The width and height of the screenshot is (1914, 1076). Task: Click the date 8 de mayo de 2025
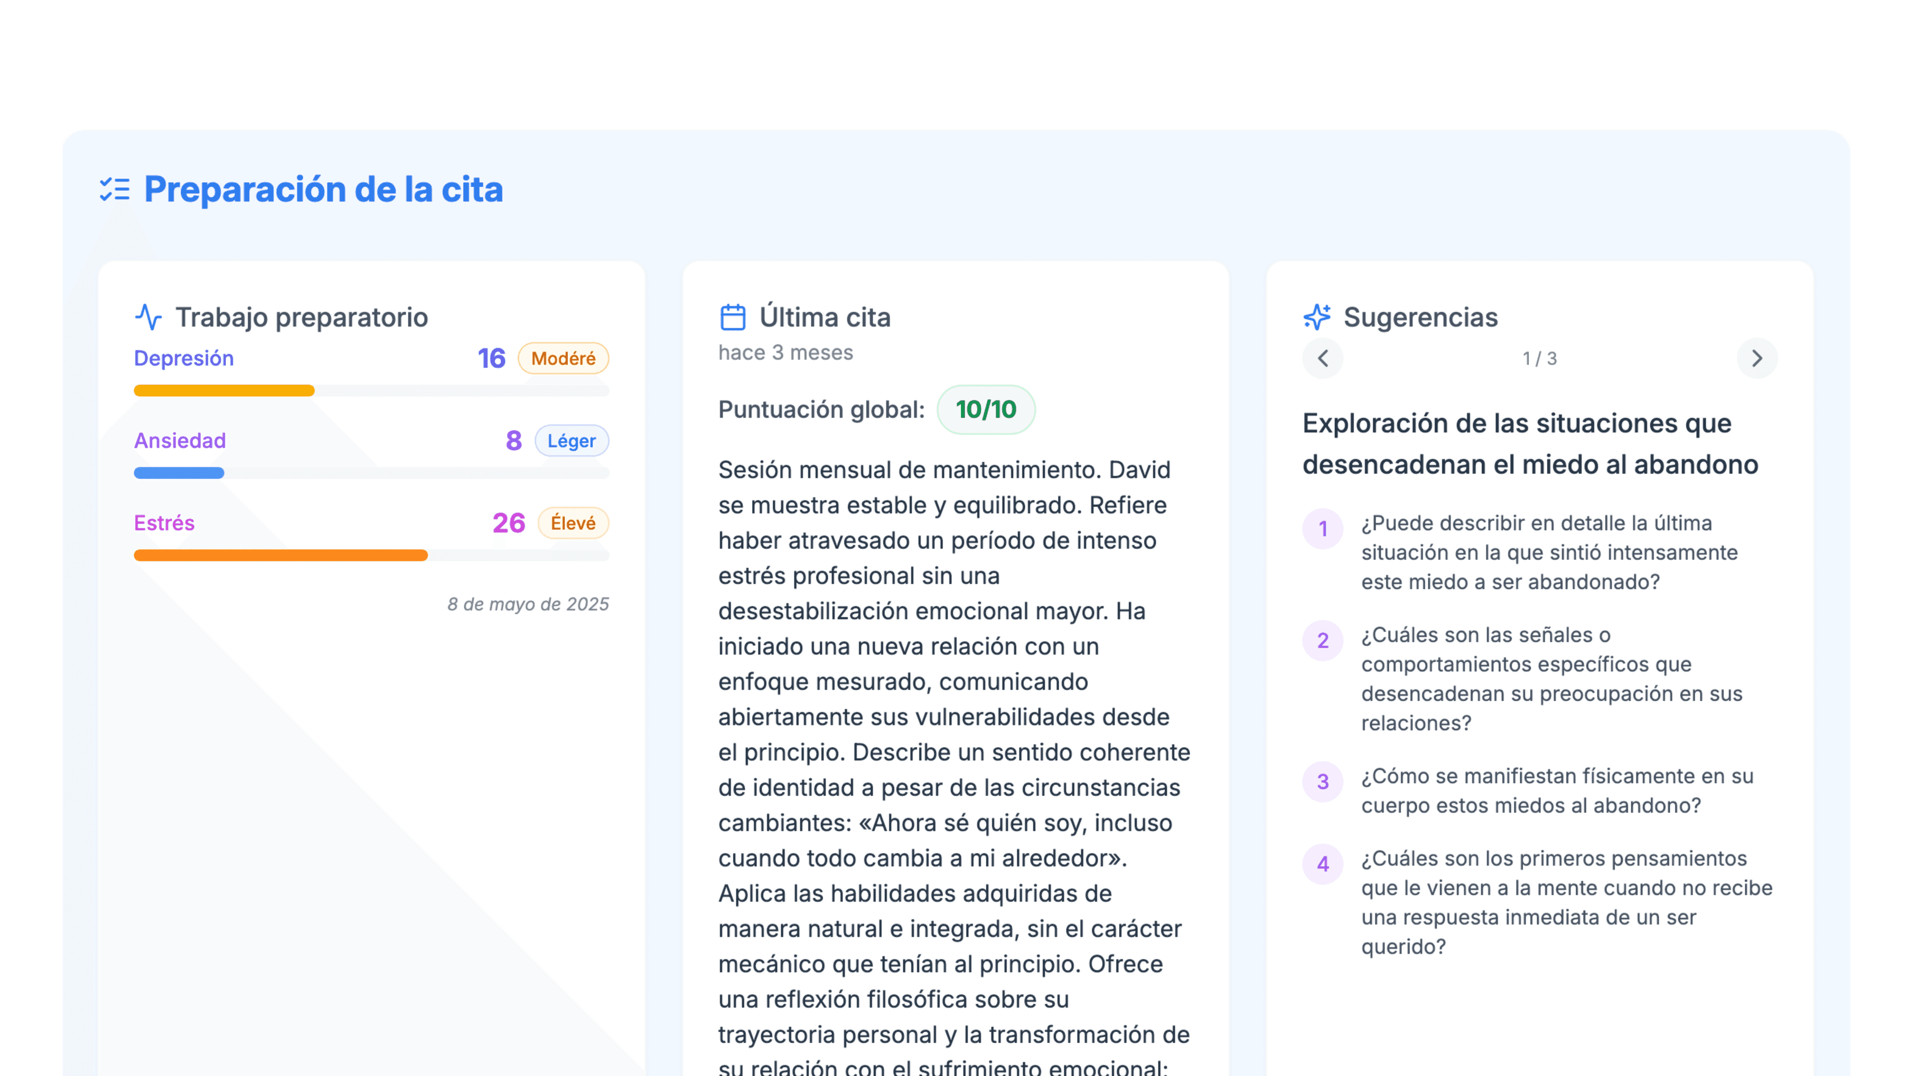(x=527, y=604)
